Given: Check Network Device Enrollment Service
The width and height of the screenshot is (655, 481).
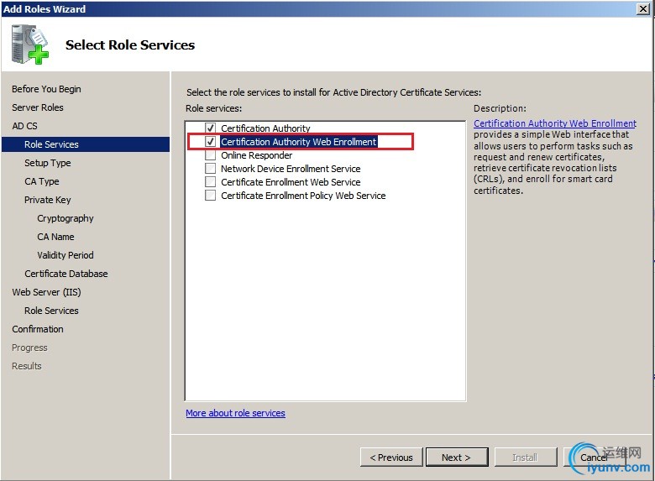Looking at the screenshot, I should click(211, 169).
